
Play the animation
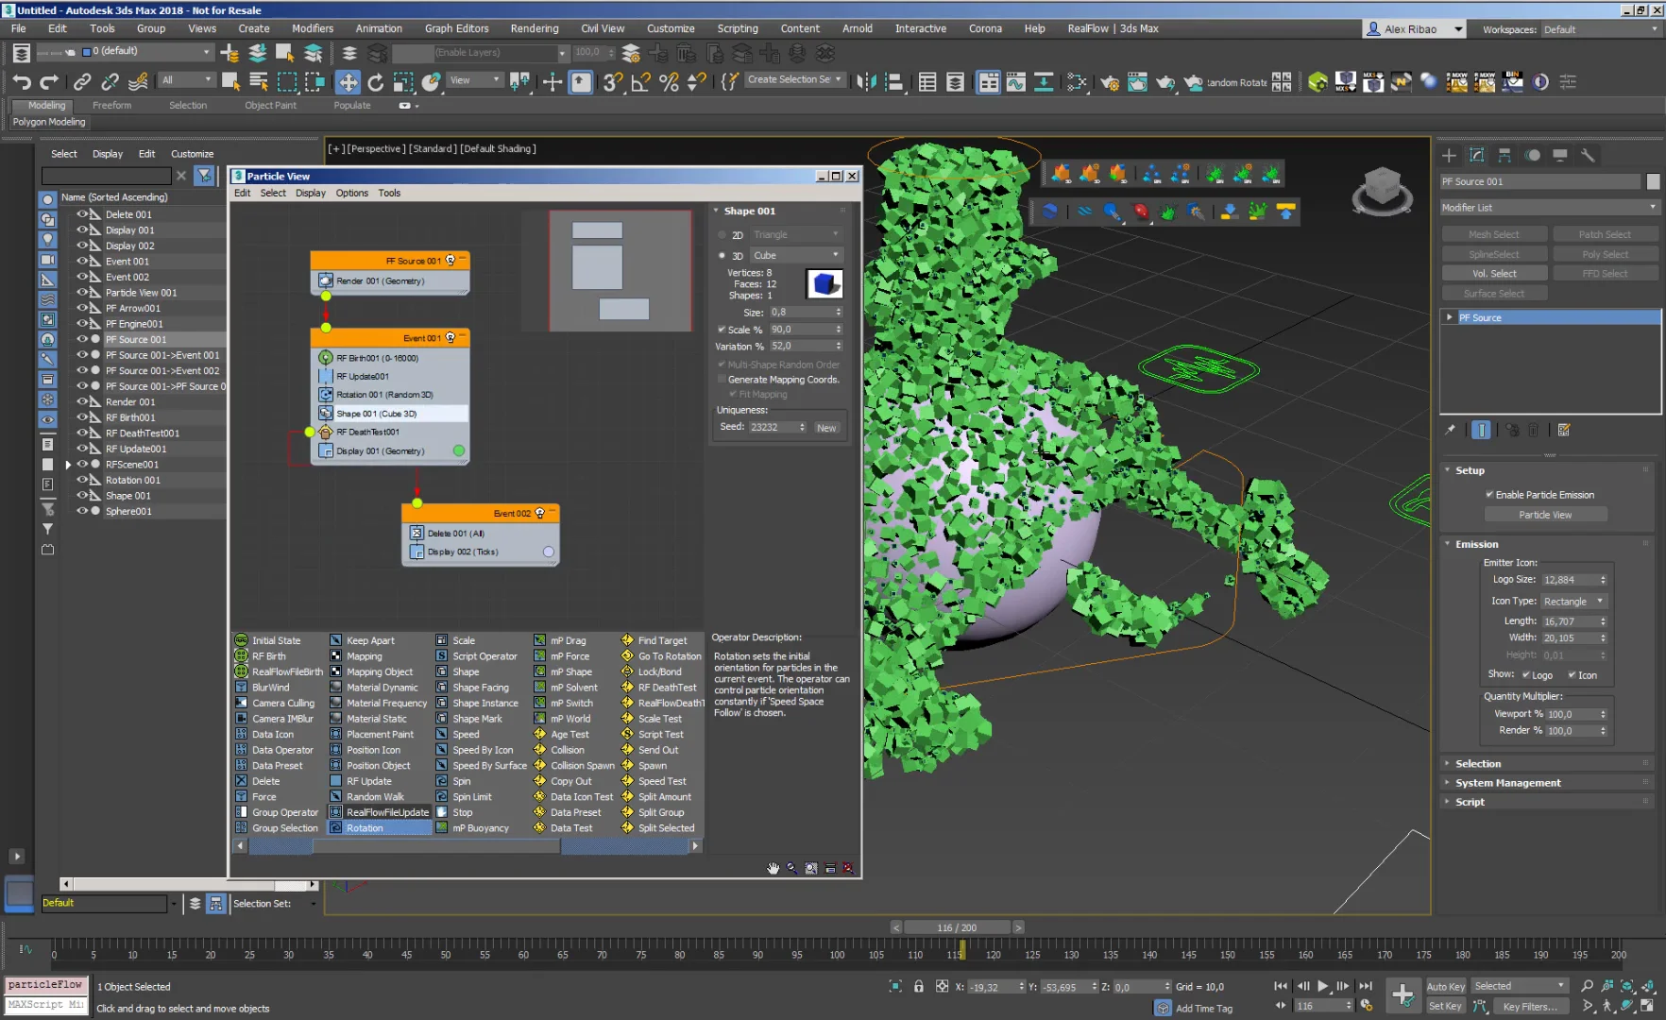(1322, 986)
